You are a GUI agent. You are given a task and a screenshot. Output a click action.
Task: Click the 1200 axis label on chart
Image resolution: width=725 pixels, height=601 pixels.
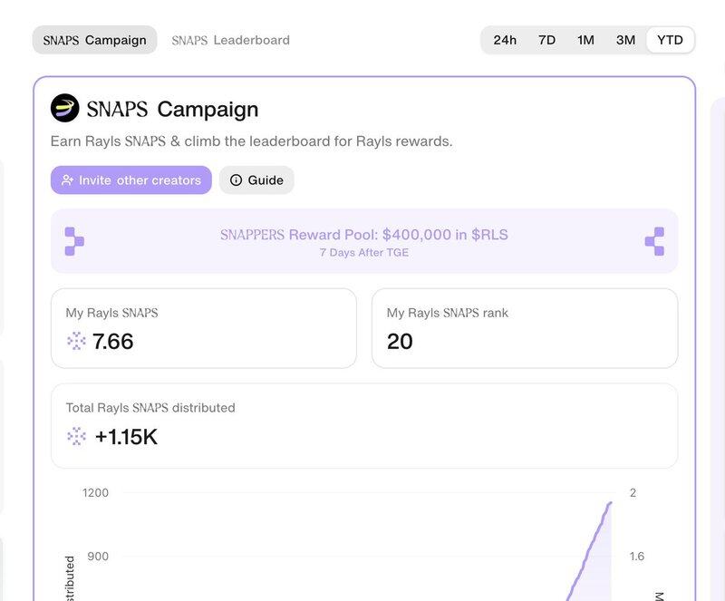[95, 493]
